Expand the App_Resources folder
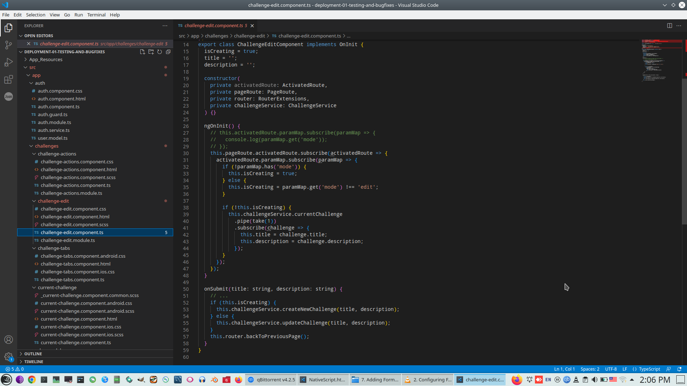Screen dimensions: 687x386 pos(45,60)
